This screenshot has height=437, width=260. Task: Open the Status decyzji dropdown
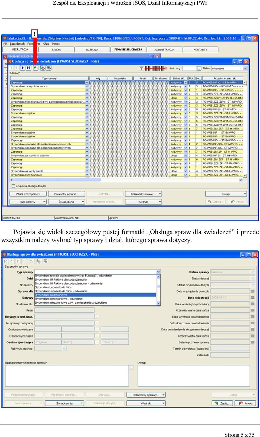(253, 278)
